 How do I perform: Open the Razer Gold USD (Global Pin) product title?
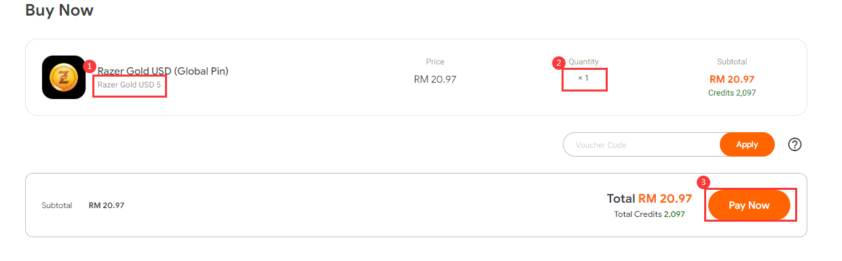[x=163, y=71]
